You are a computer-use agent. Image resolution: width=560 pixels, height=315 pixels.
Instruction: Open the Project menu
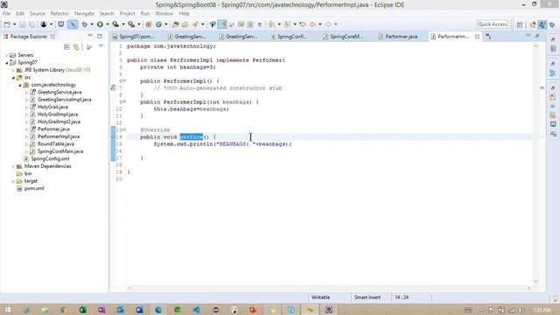pos(127,13)
